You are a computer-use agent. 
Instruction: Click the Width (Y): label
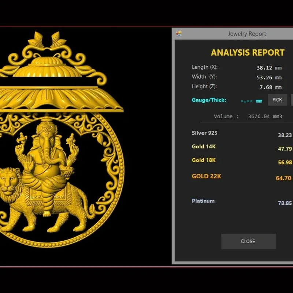(x=204, y=77)
